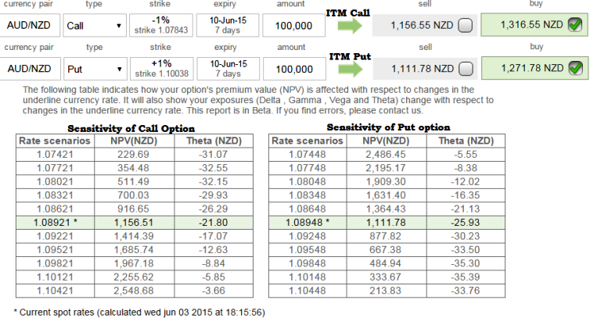Viewport: 590px width, 318px height.
Task: Click the AUD/NZD currency pair in Call row
Action: [x=29, y=26]
